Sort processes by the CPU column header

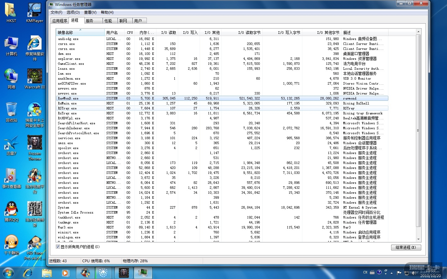click(x=130, y=32)
